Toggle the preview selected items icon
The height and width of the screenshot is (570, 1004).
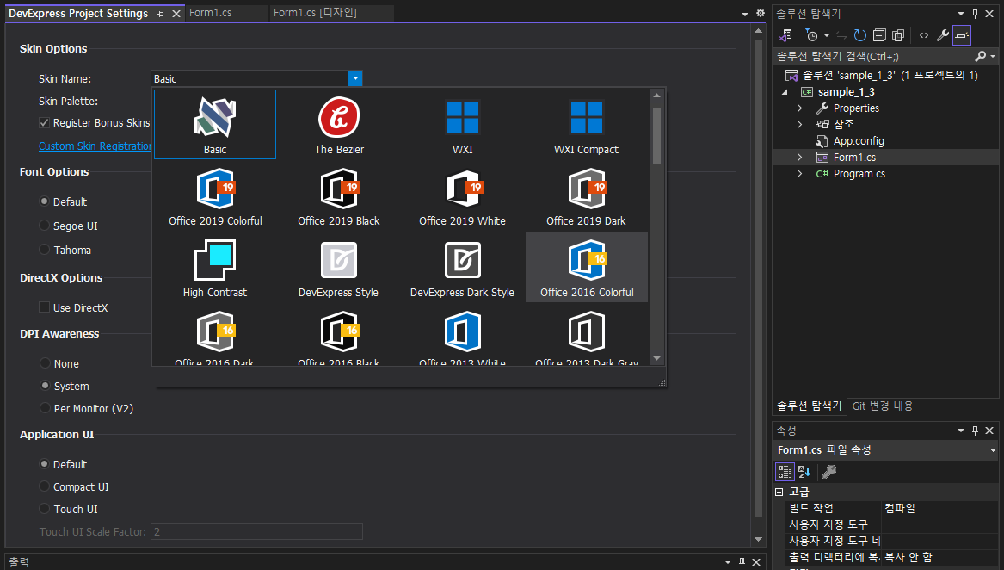coord(962,35)
